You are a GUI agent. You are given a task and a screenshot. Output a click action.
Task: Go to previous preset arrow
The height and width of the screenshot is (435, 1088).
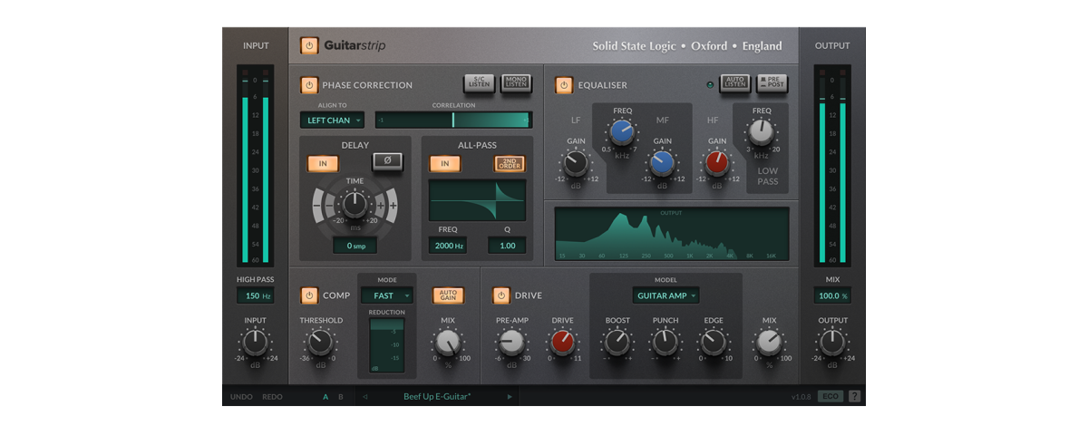click(364, 397)
